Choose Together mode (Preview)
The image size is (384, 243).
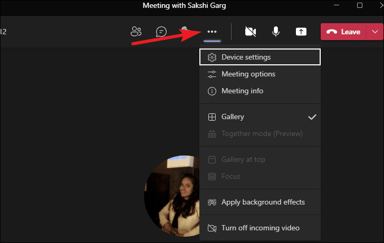(260, 133)
